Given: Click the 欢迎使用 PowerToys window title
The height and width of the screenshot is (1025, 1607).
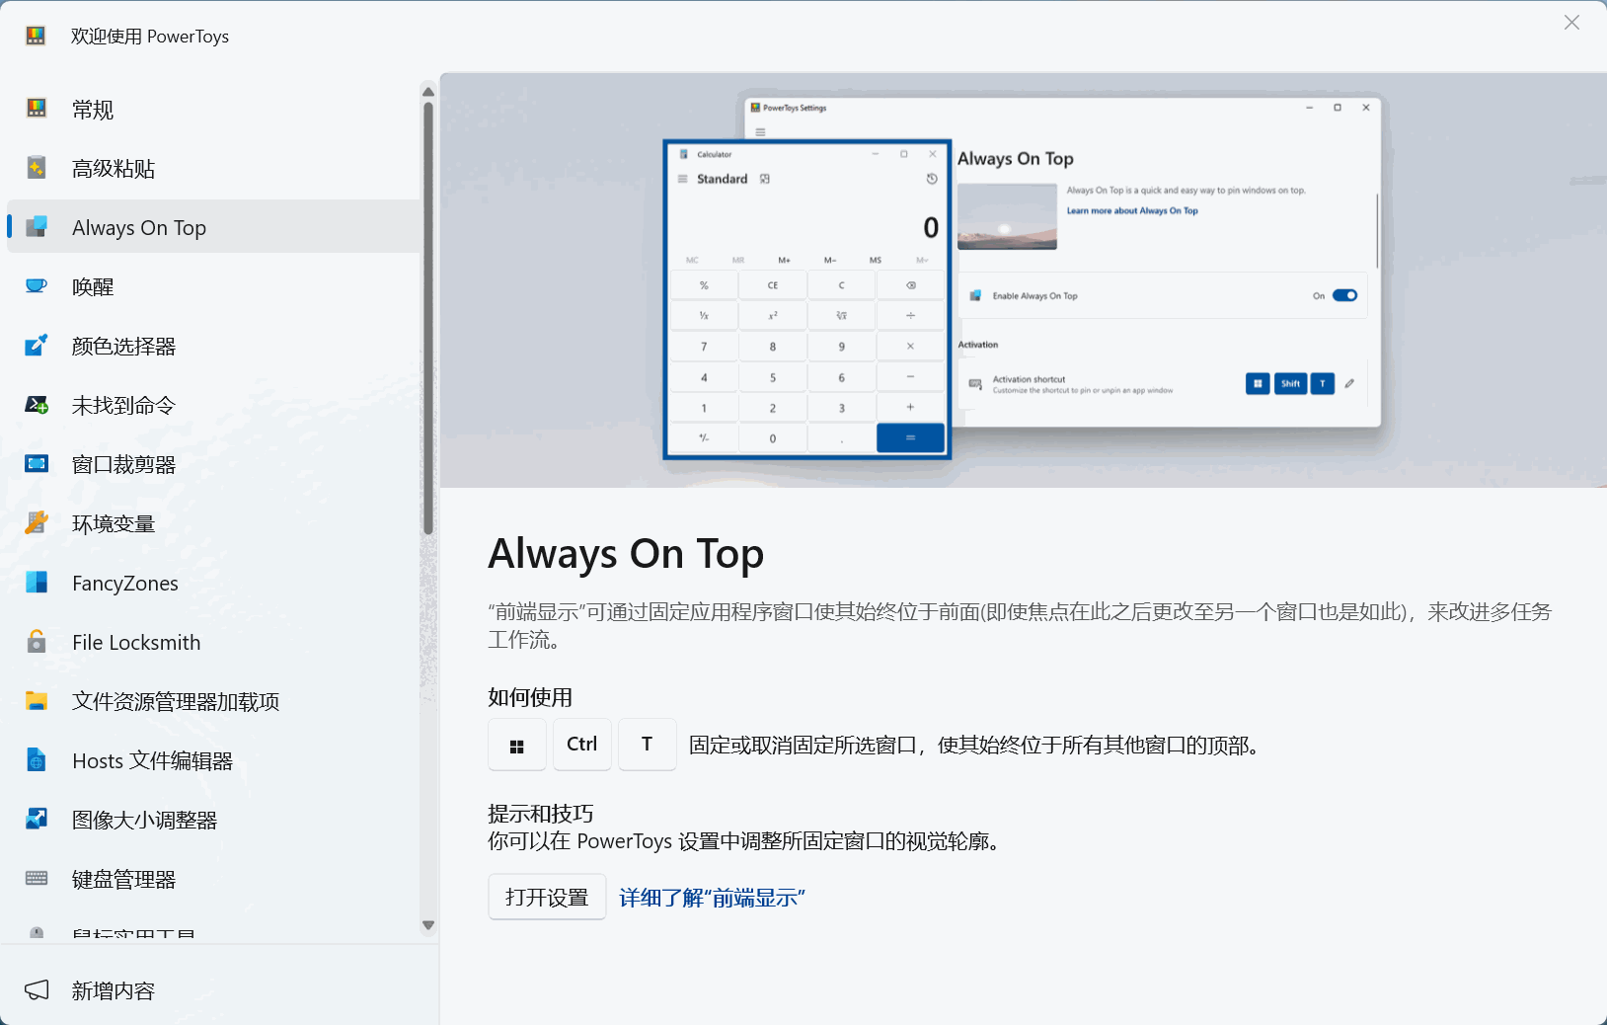Looking at the screenshot, I should pos(150,37).
